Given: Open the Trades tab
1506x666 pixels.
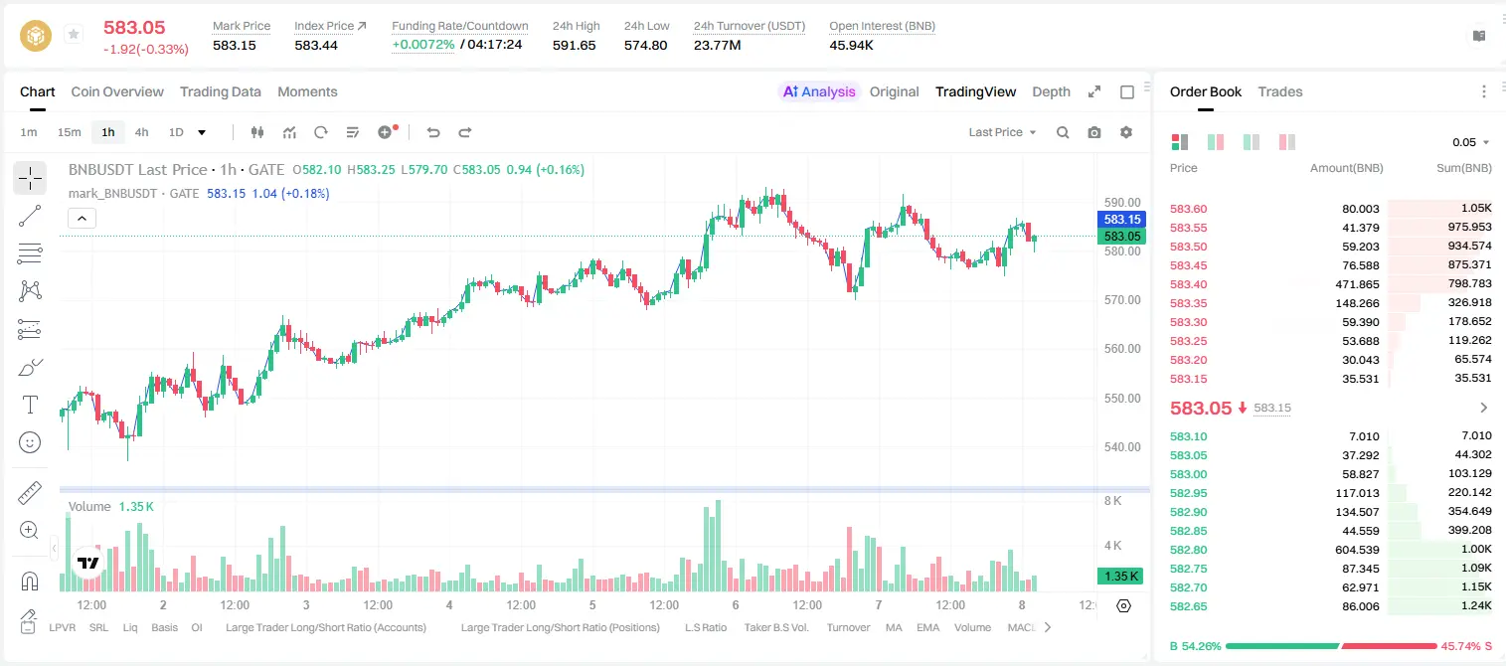Looking at the screenshot, I should click(1280, 91).
